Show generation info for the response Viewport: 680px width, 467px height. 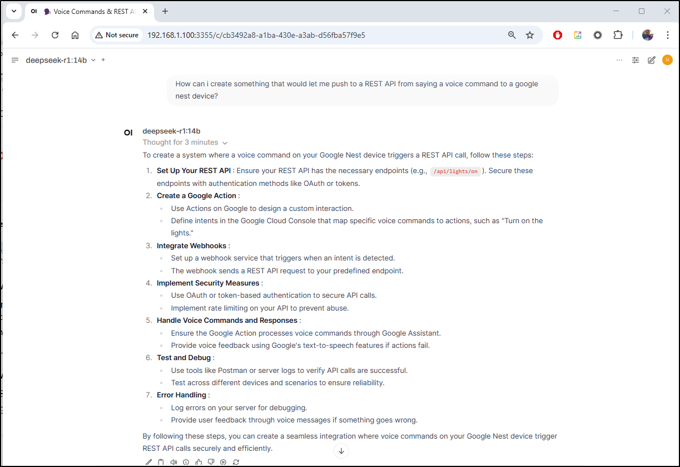pos(186,462)
